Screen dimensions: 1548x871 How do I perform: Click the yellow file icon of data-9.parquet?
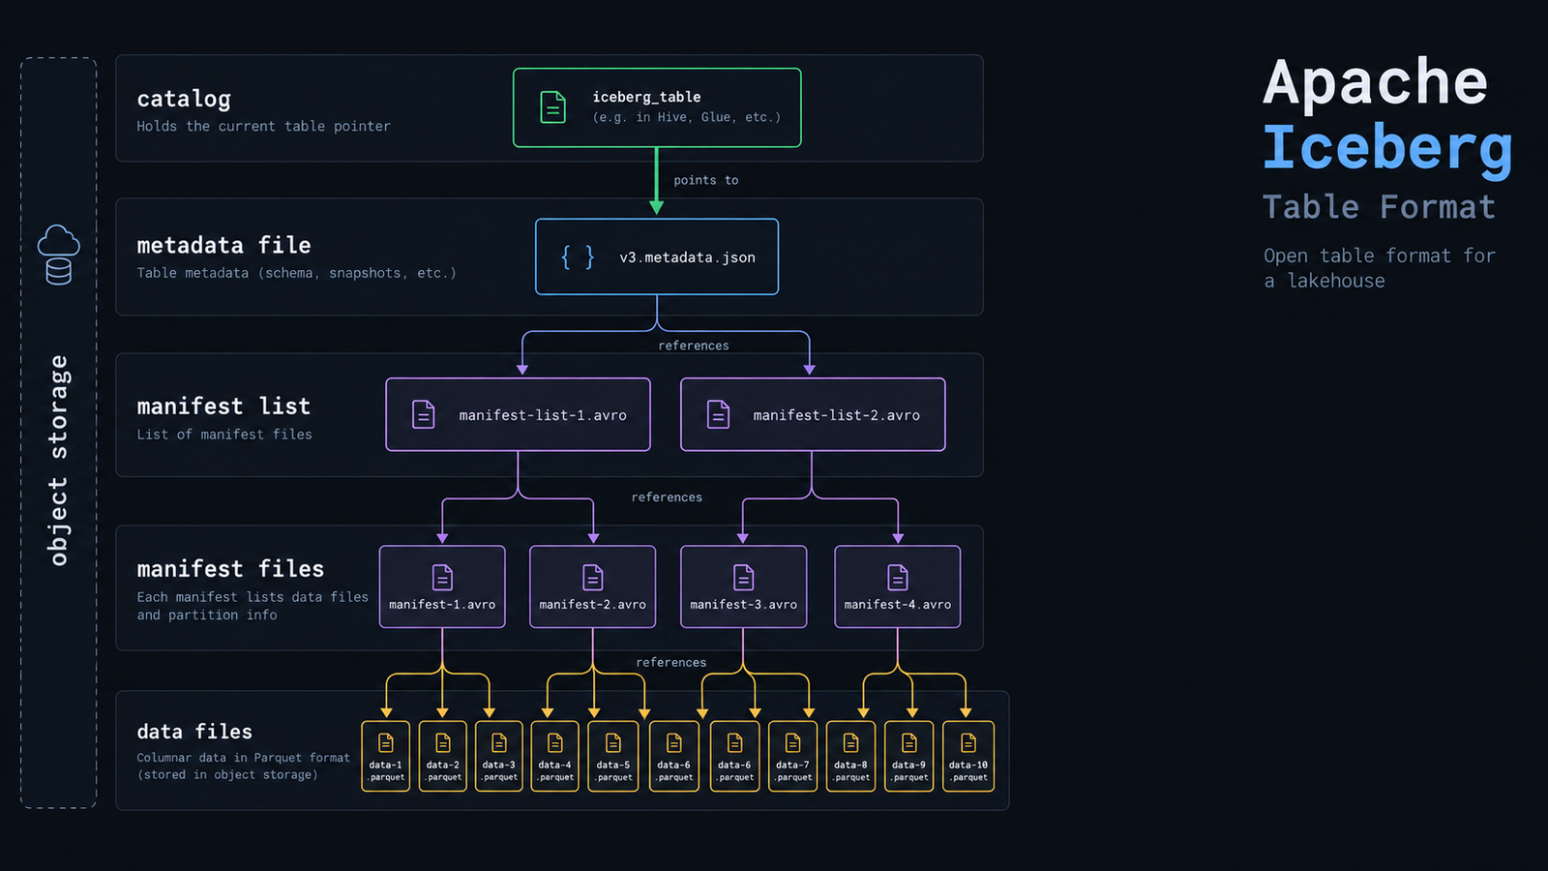[909, 742]
